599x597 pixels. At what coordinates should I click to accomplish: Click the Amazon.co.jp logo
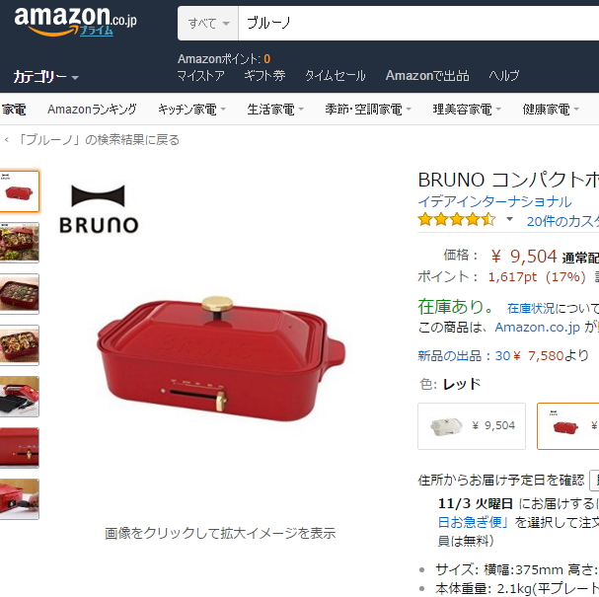tap(75, 22)
